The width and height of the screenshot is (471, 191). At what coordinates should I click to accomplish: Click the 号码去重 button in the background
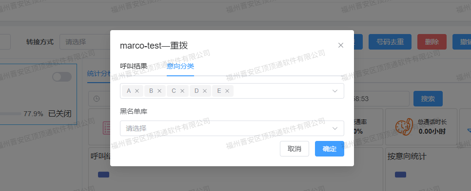click(390, 42)
